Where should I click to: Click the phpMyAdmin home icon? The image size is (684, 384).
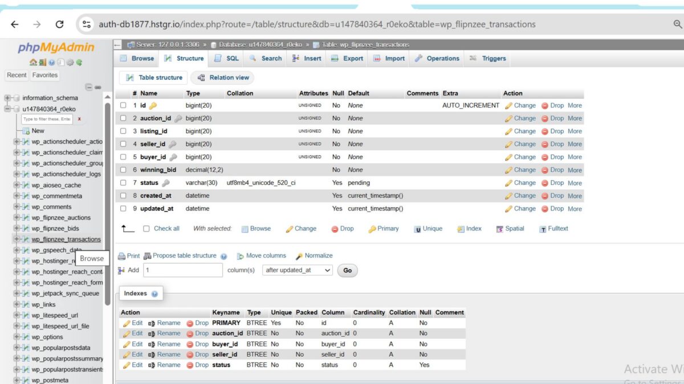click(x=33, y=63)
